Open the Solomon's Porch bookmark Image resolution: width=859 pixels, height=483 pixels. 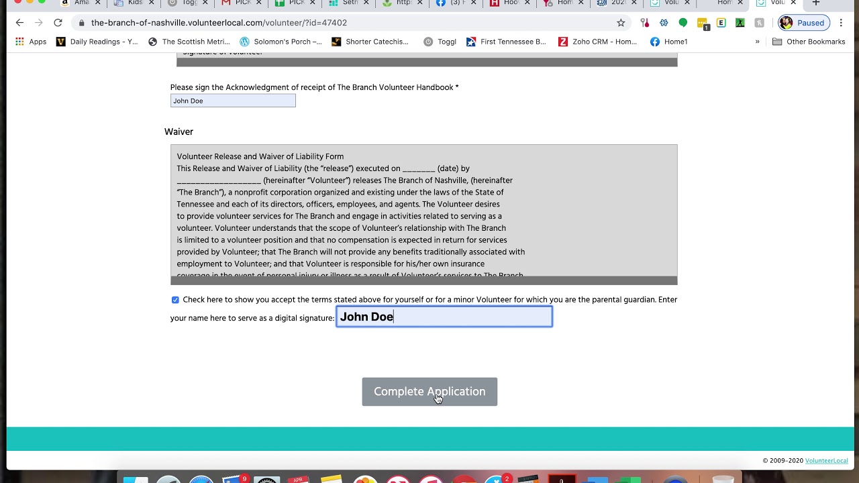coord(281,42)
